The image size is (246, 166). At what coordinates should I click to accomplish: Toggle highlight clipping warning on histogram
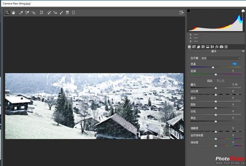(243, 10)
